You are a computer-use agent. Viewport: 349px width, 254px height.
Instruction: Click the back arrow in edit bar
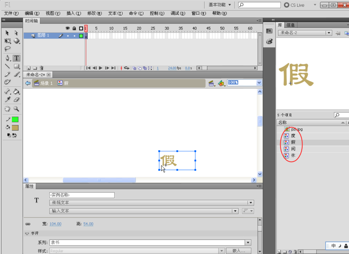click(x=28, y=83)
